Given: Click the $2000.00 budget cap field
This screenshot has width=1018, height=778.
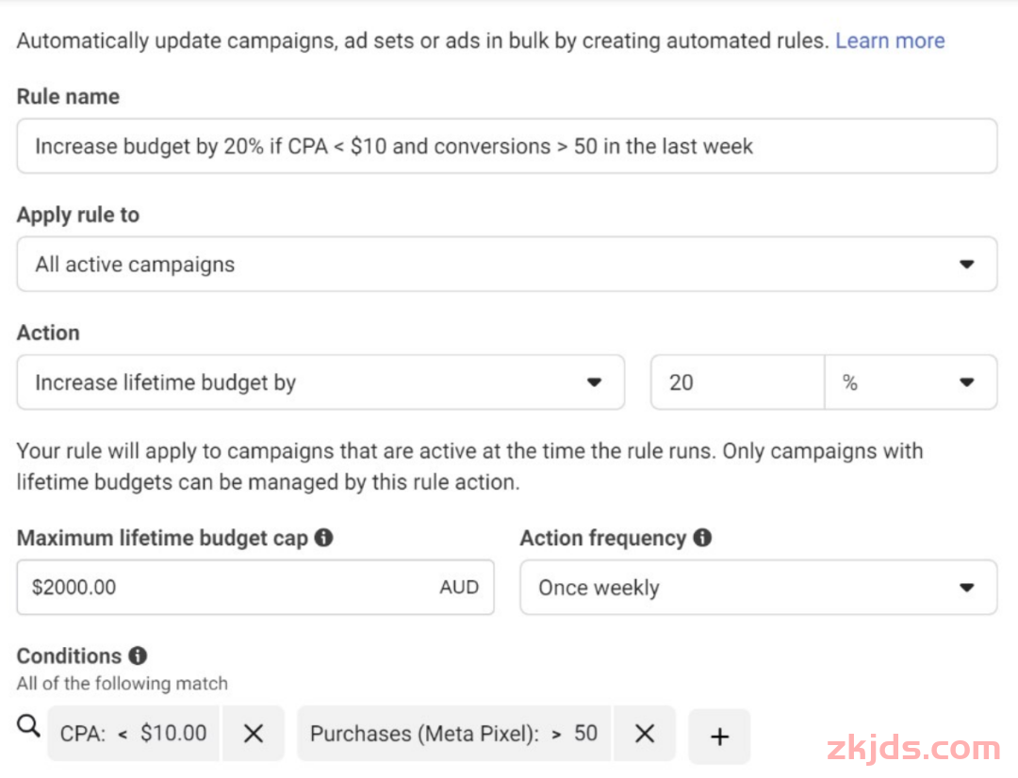Looking at the screenshot, I should 226,588.
